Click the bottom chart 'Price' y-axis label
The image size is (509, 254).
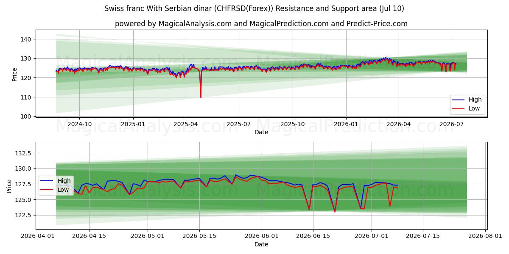point(9,186)
